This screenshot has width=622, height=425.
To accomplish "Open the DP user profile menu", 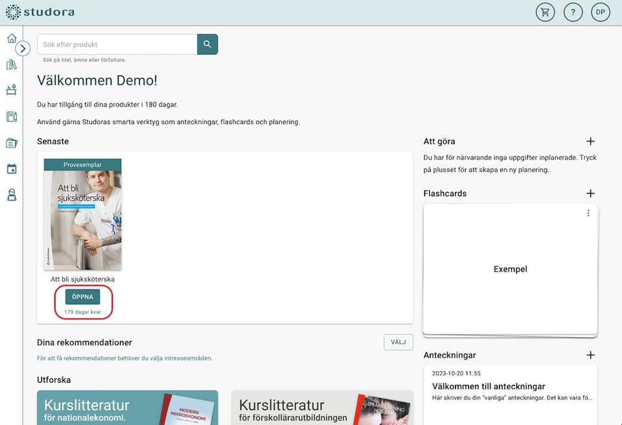I will [x=601, y=12].
